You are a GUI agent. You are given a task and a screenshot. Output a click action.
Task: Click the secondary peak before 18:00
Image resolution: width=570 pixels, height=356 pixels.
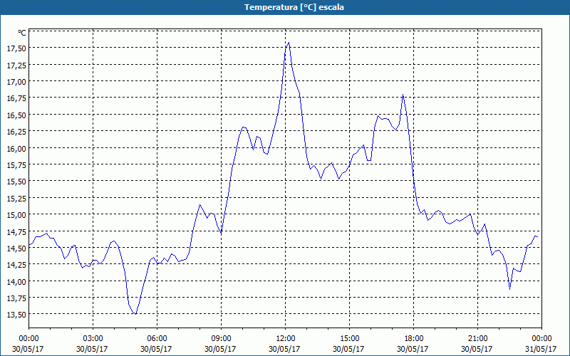(x=403, y=95)
